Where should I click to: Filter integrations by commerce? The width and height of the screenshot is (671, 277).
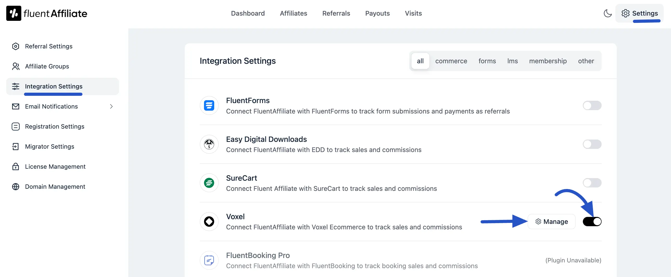coord(451,61)
